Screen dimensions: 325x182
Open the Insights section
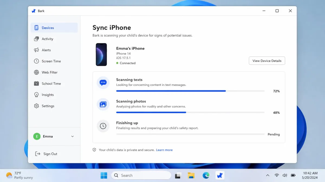pos(54,95)
